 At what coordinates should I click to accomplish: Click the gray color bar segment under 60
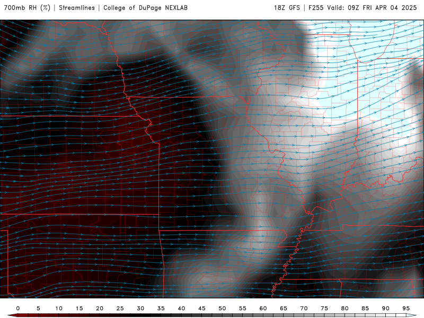(x=268, y=315)
